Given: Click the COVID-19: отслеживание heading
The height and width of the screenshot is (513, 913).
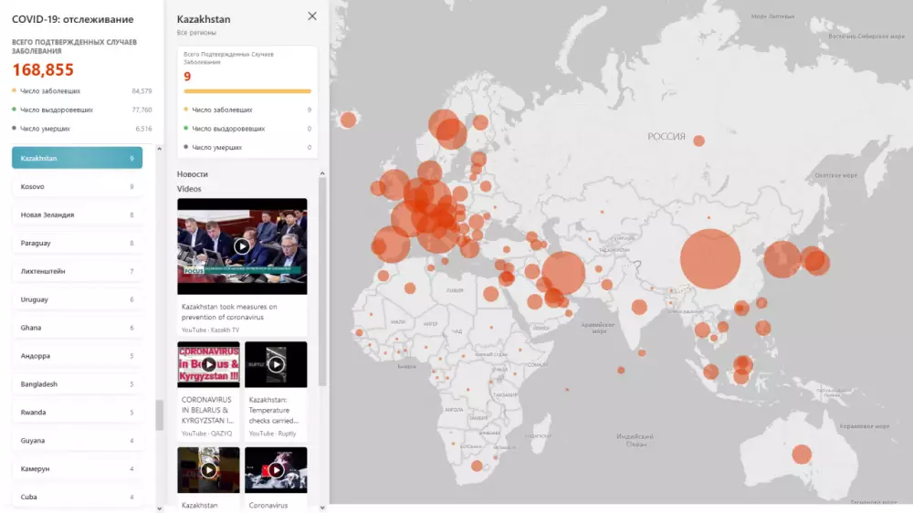Looking at the screenshot, I should 72,19.
